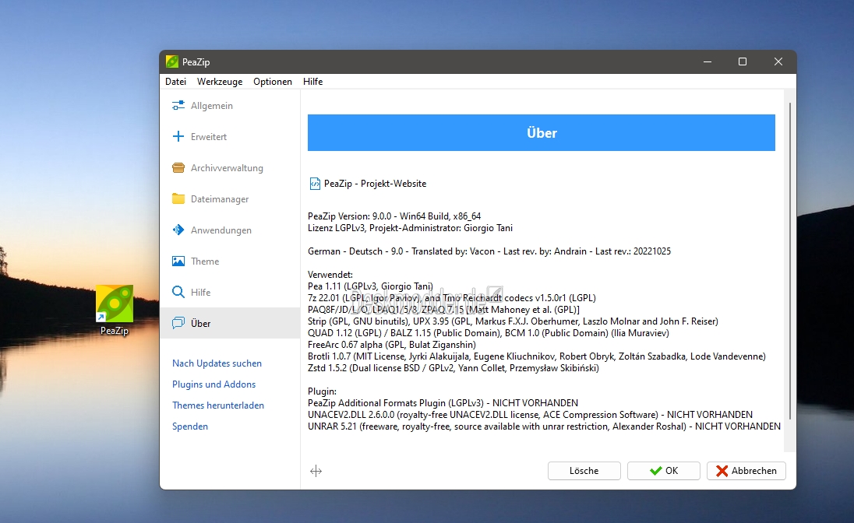The height and width of the screenshot is (523, 854).
Task: Open PeaZip - Projekt-Website link
Action: [375, 184]
